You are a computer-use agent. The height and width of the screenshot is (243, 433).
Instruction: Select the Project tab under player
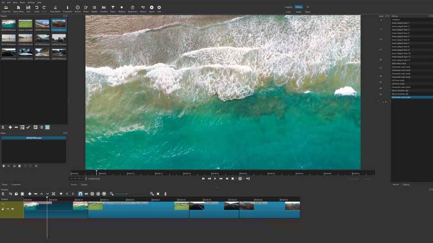pos(84,184)
